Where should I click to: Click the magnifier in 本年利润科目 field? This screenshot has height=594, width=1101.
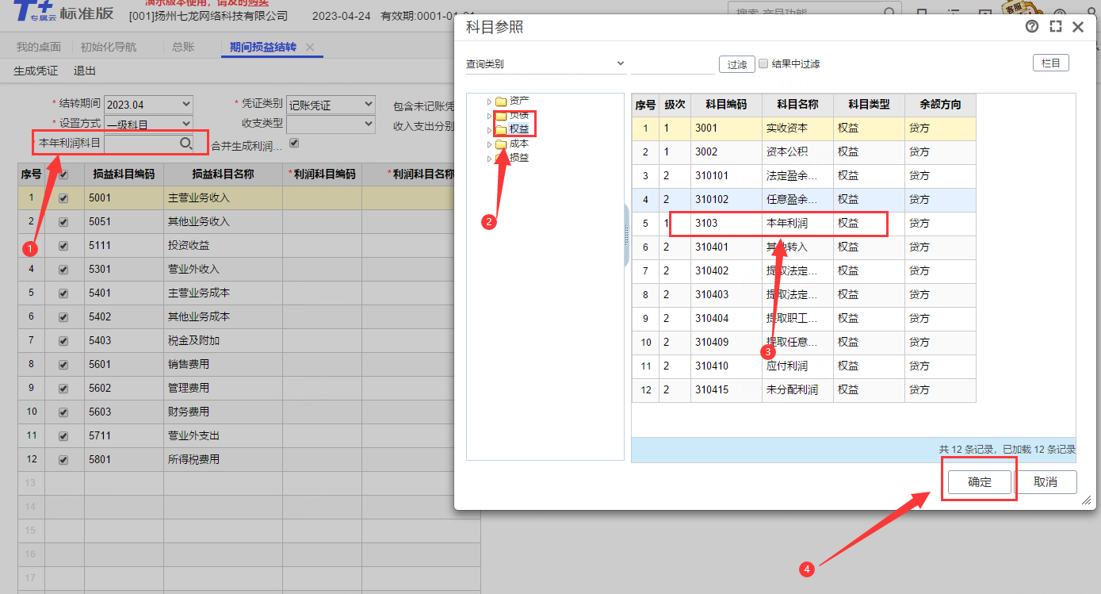pyautogui.click(x=185, y=143)
